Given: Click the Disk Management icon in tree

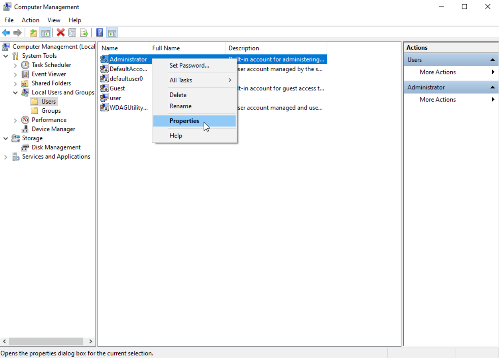Looking at the screenshot, I should tap(25, 147).
